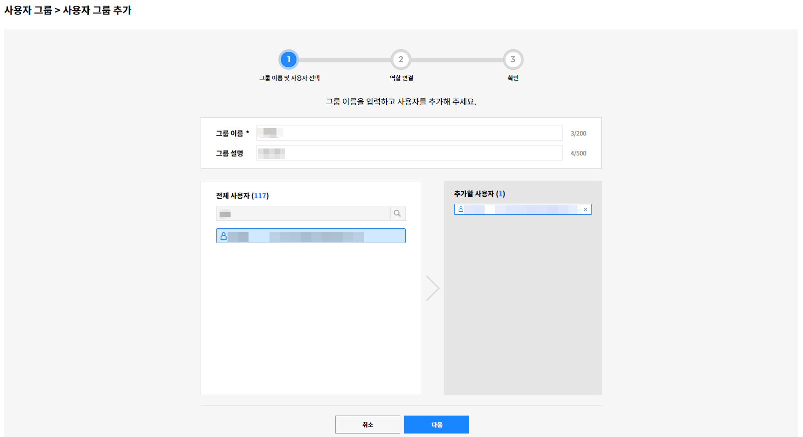
Task: Click the 추가할 사용자 (1) heading
Action: [479, 194]
